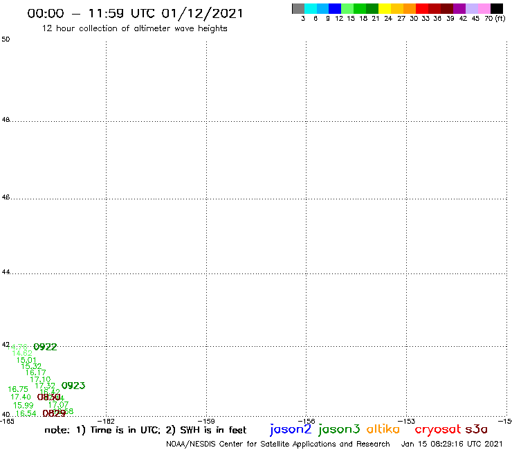The width and height of the screenshot is (512, 450).
Task: Click the 17.40 wave height value
Action: tap(21, 397)
